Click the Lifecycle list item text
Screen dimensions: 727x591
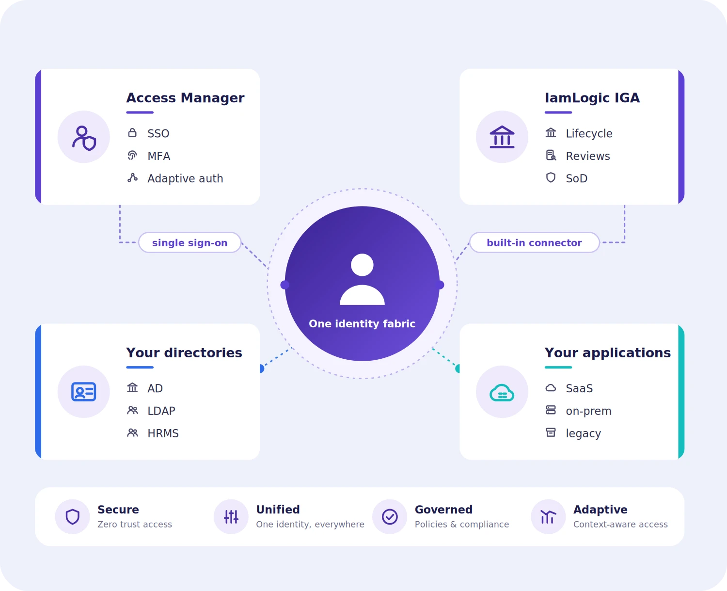point(589,133)
